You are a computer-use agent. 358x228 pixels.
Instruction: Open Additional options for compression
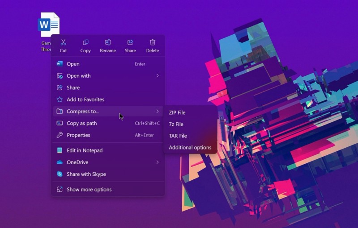[190, 147]
